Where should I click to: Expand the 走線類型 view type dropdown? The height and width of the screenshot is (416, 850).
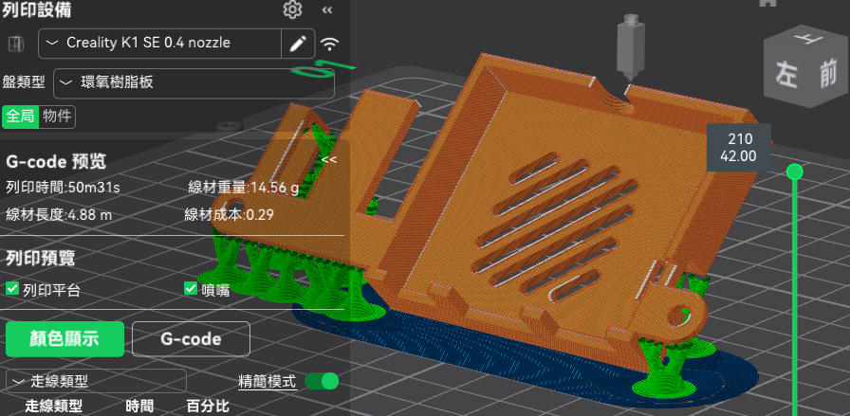coord(96,381)
